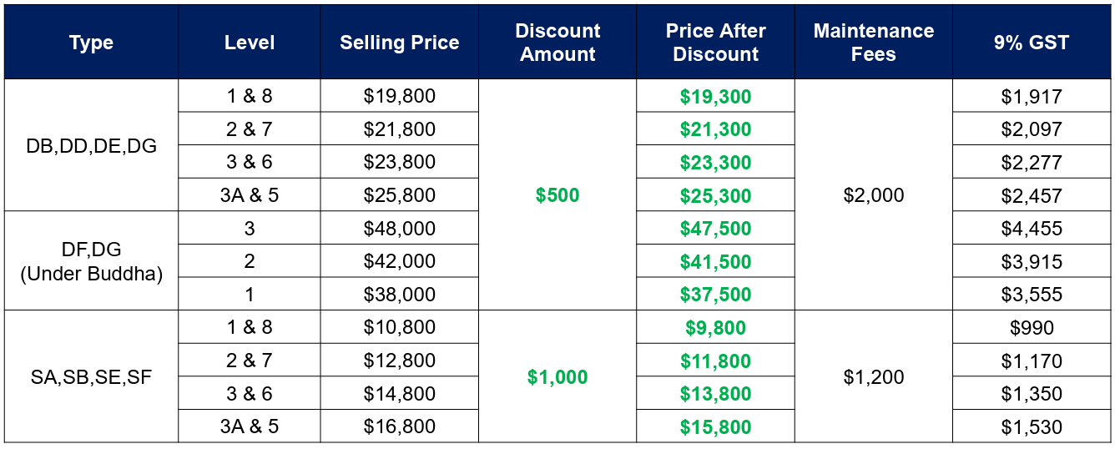
Task: Select the 9% GST column header
Action: coord(1032,42)
